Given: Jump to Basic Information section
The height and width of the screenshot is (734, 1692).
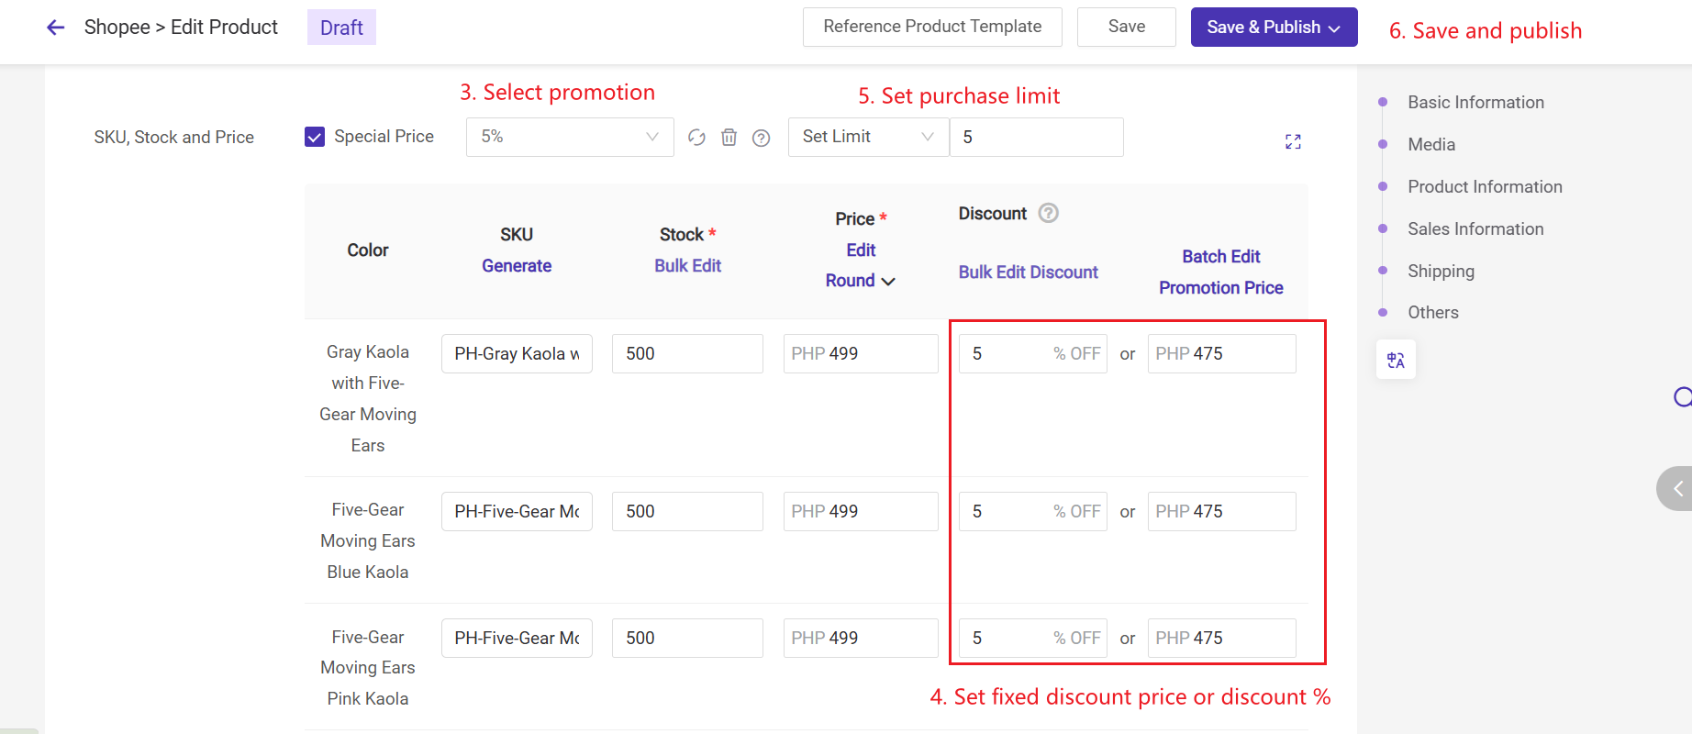Looking at the screenshot, I should pyautogui.click(x=1475, y=102).
